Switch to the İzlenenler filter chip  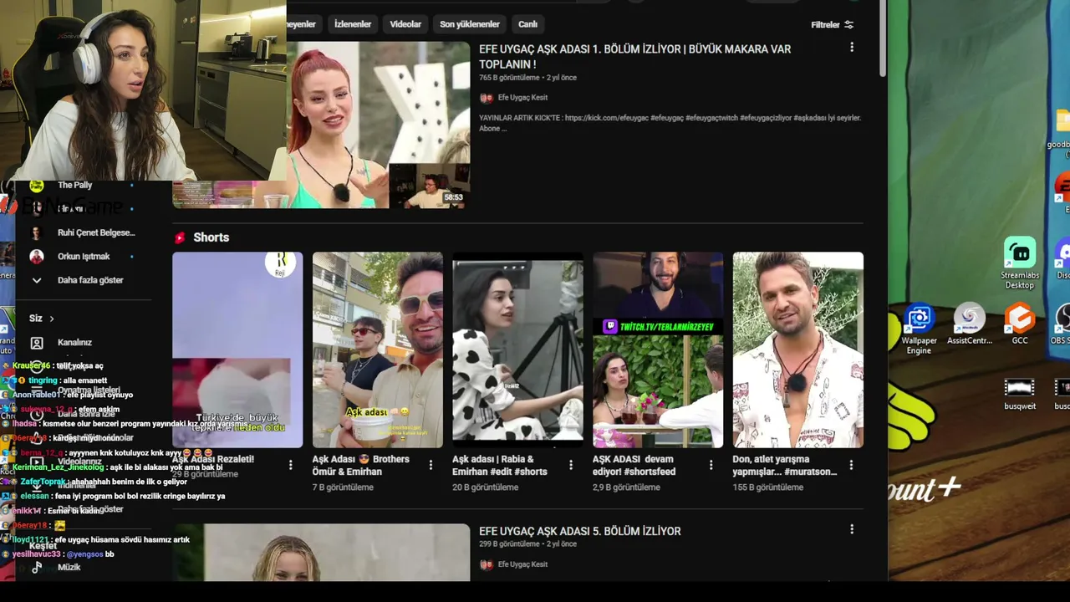(353, 24)
